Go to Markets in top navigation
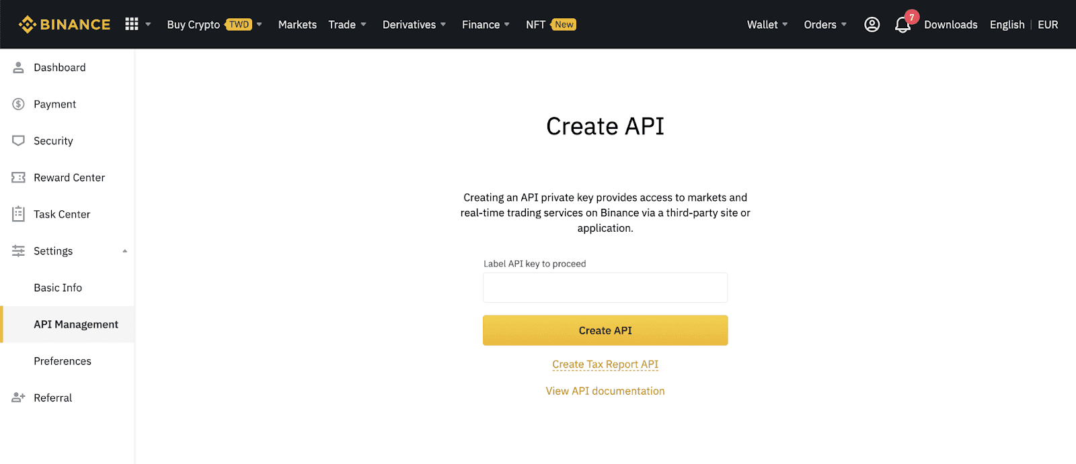This screenshot has height=464, width=1076. pyautogui.click(x=297, y=25)
